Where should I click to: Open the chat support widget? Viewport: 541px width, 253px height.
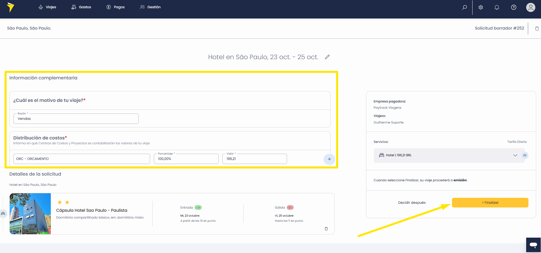533,245
